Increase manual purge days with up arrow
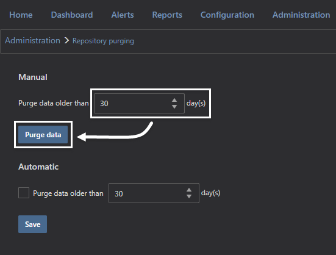This screenshot has height=255, width=336. point(174,100)
